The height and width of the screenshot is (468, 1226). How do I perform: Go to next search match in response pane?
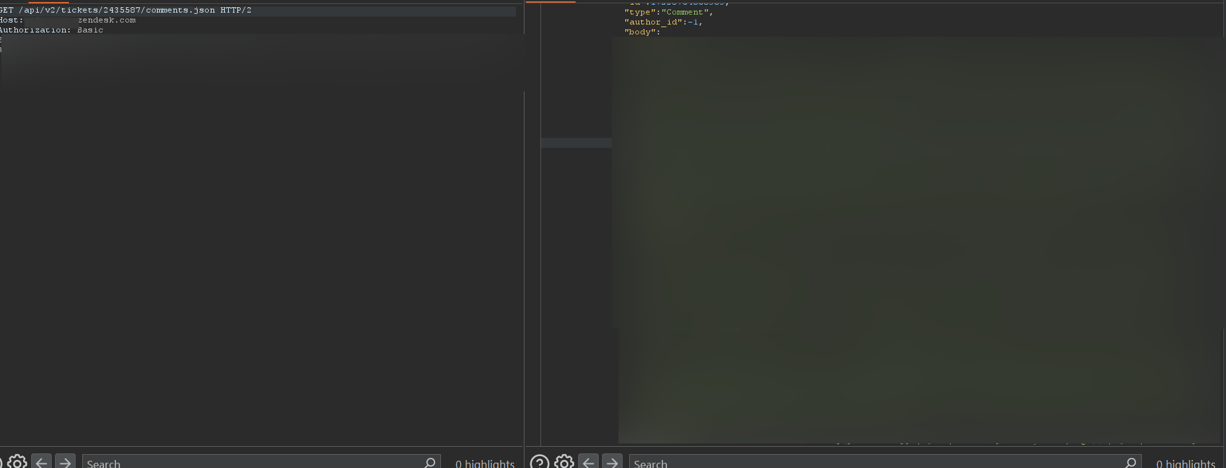(x=612, y=462)
